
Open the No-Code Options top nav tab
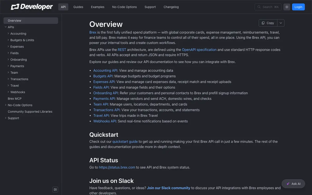[124, 7]
